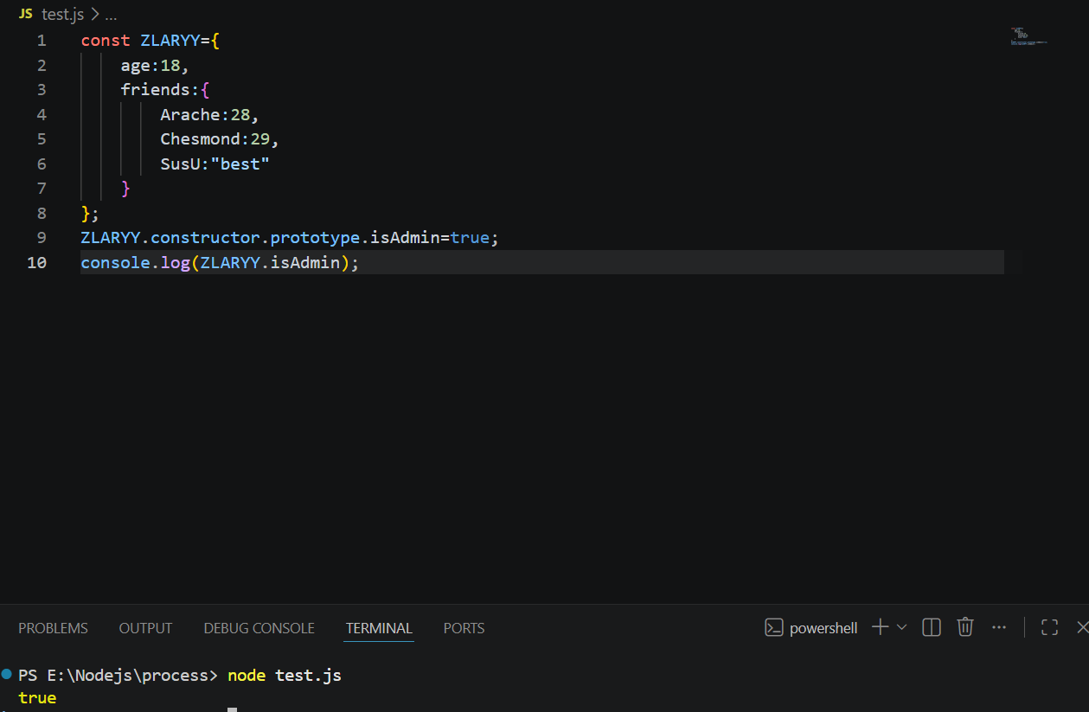Click the minimap code preview
1089x712 pixels.
[x=1028, y=37]
